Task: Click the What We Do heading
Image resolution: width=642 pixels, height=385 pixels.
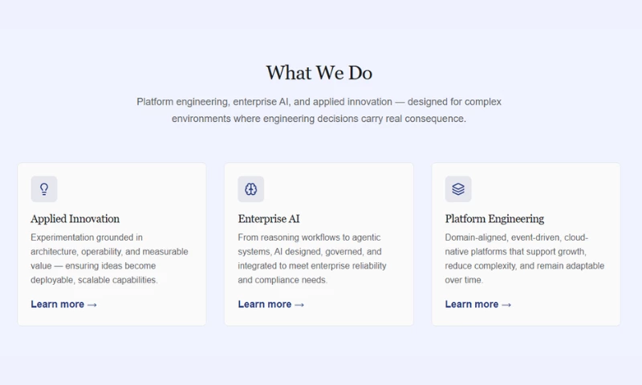Action: (x=319, y=73)
